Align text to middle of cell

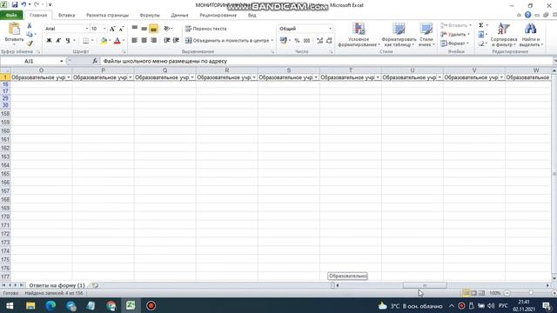[144, 29]
